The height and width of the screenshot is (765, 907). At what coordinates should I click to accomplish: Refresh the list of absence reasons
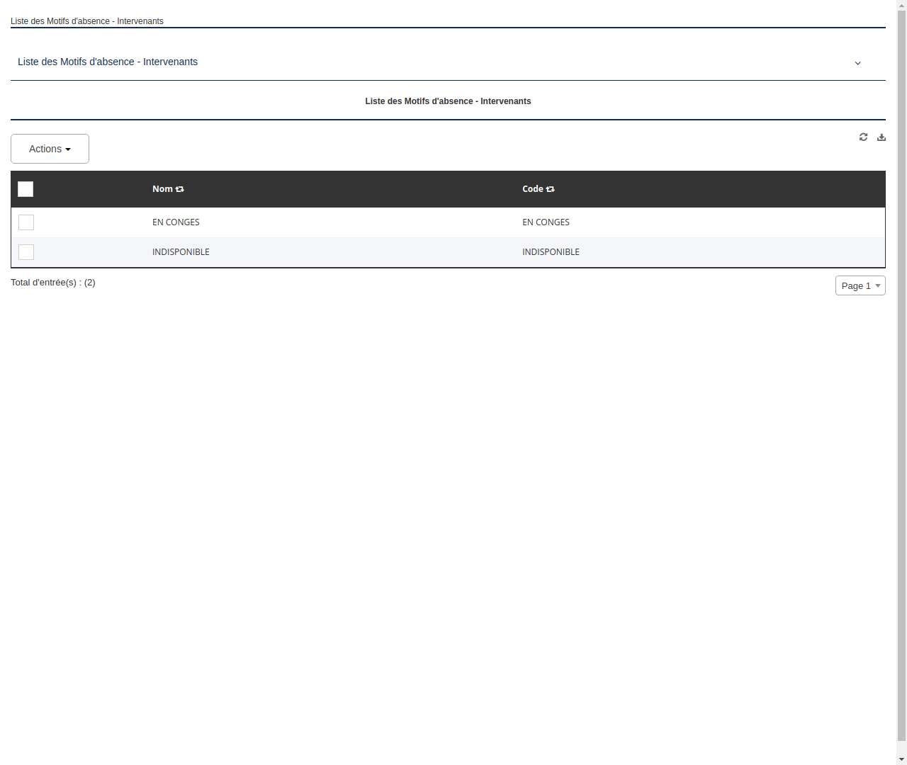[863, 137]
